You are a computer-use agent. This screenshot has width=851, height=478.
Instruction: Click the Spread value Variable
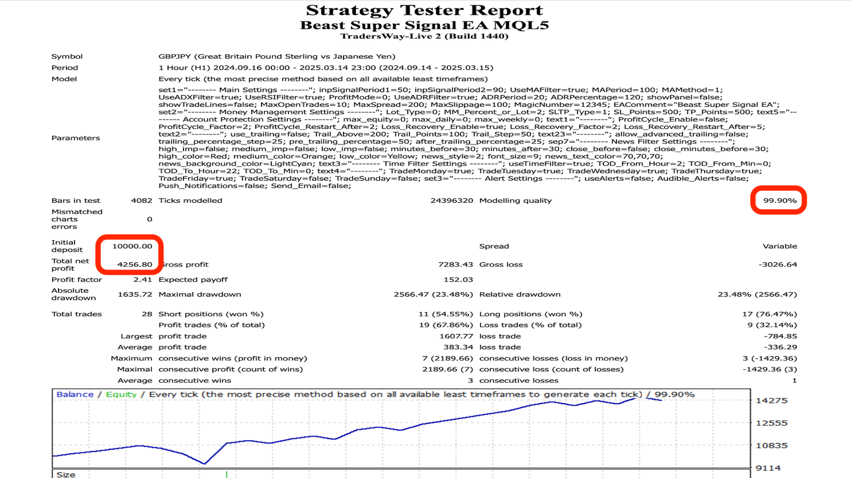(x=780, y=246)
